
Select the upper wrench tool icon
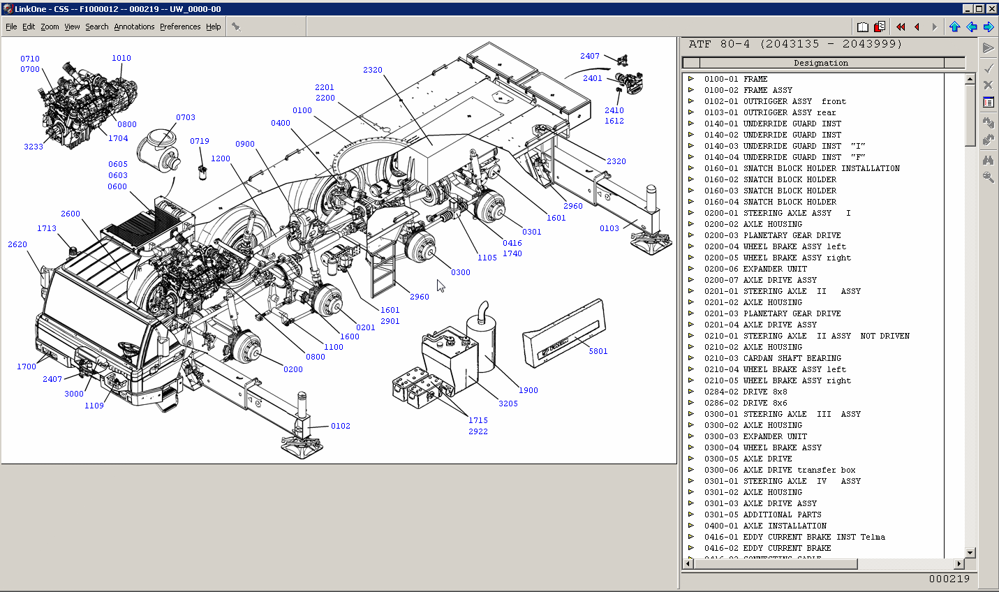(988, 121)
